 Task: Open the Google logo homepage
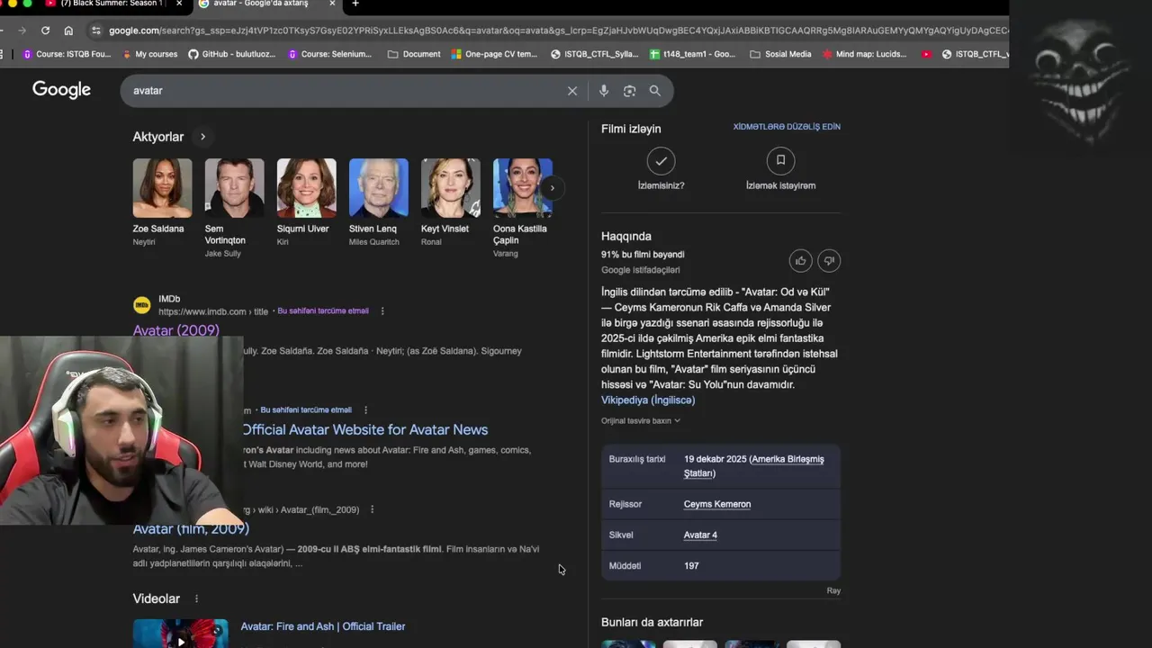(x=61, y=90)
